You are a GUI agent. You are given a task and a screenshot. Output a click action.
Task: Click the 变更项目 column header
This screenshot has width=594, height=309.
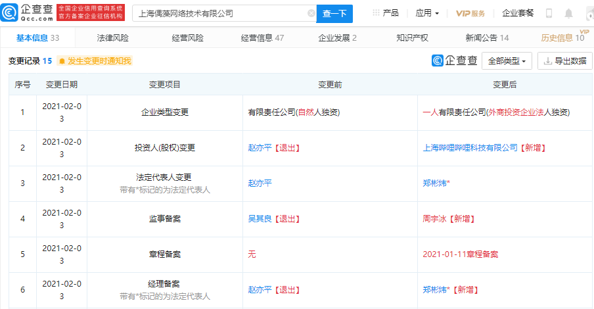[x=165, y=85]
